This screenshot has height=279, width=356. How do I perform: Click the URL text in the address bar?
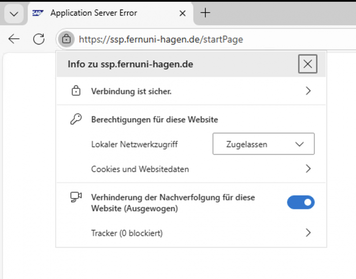point(161,40)
